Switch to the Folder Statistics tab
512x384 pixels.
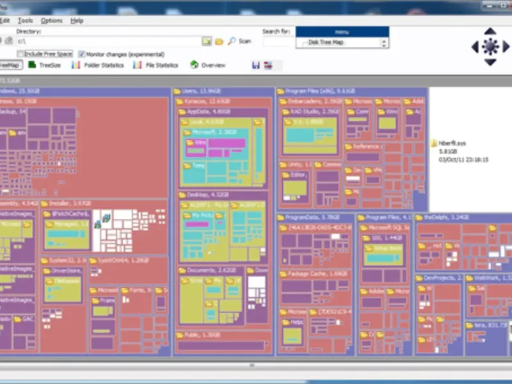(x=98, y=65)
